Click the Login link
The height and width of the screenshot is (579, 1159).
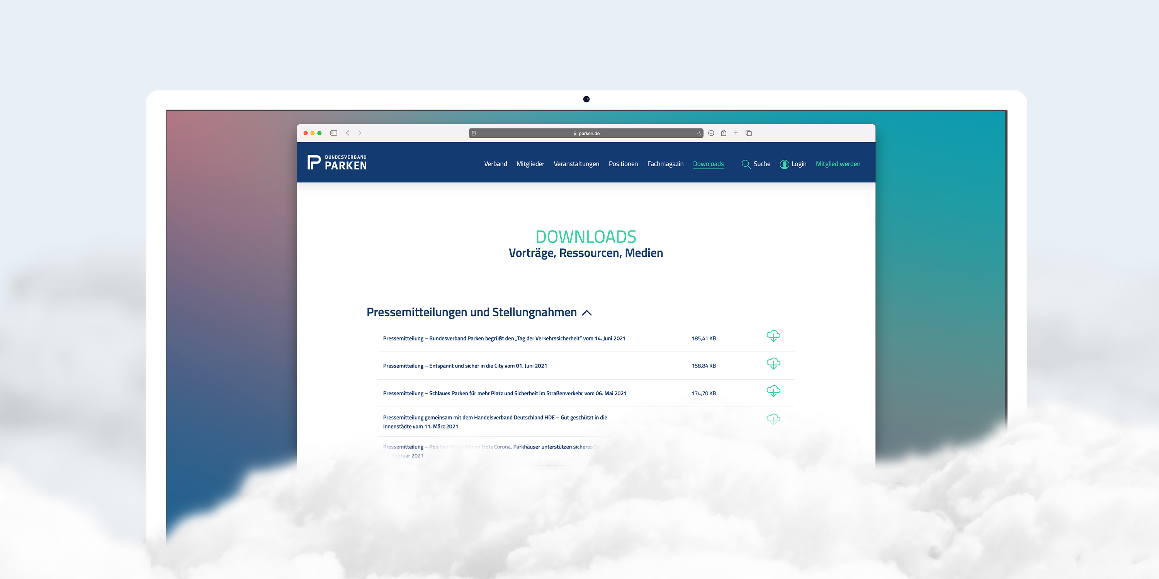(793, 164)
